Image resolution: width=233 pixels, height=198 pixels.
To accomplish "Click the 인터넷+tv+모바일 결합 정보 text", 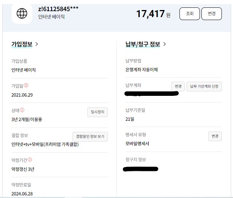I will click(45, 144).
